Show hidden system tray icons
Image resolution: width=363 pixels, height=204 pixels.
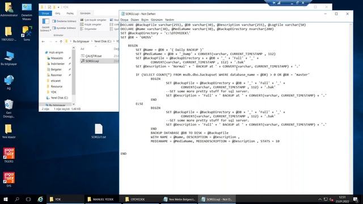click(x=320, y=199)
